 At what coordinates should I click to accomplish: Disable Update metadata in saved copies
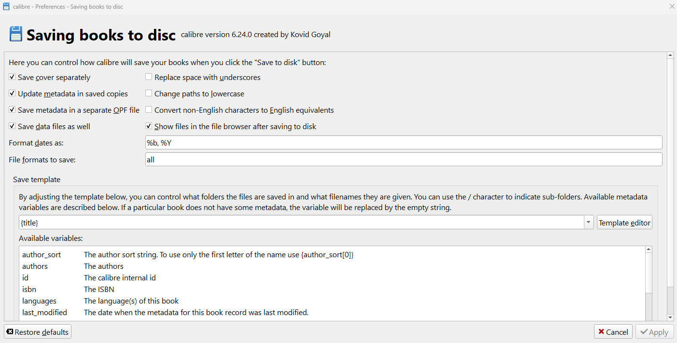pos(13,93)
